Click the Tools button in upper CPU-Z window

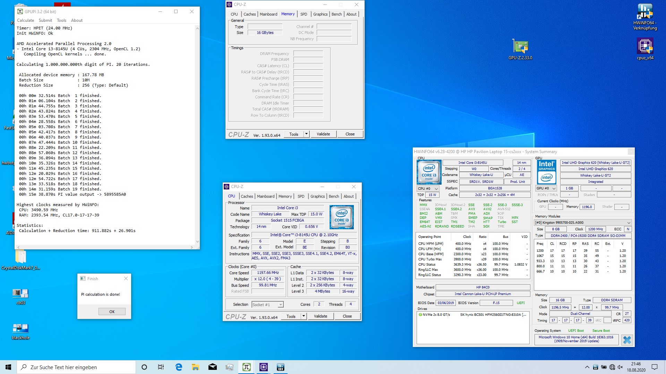[294, 134]
